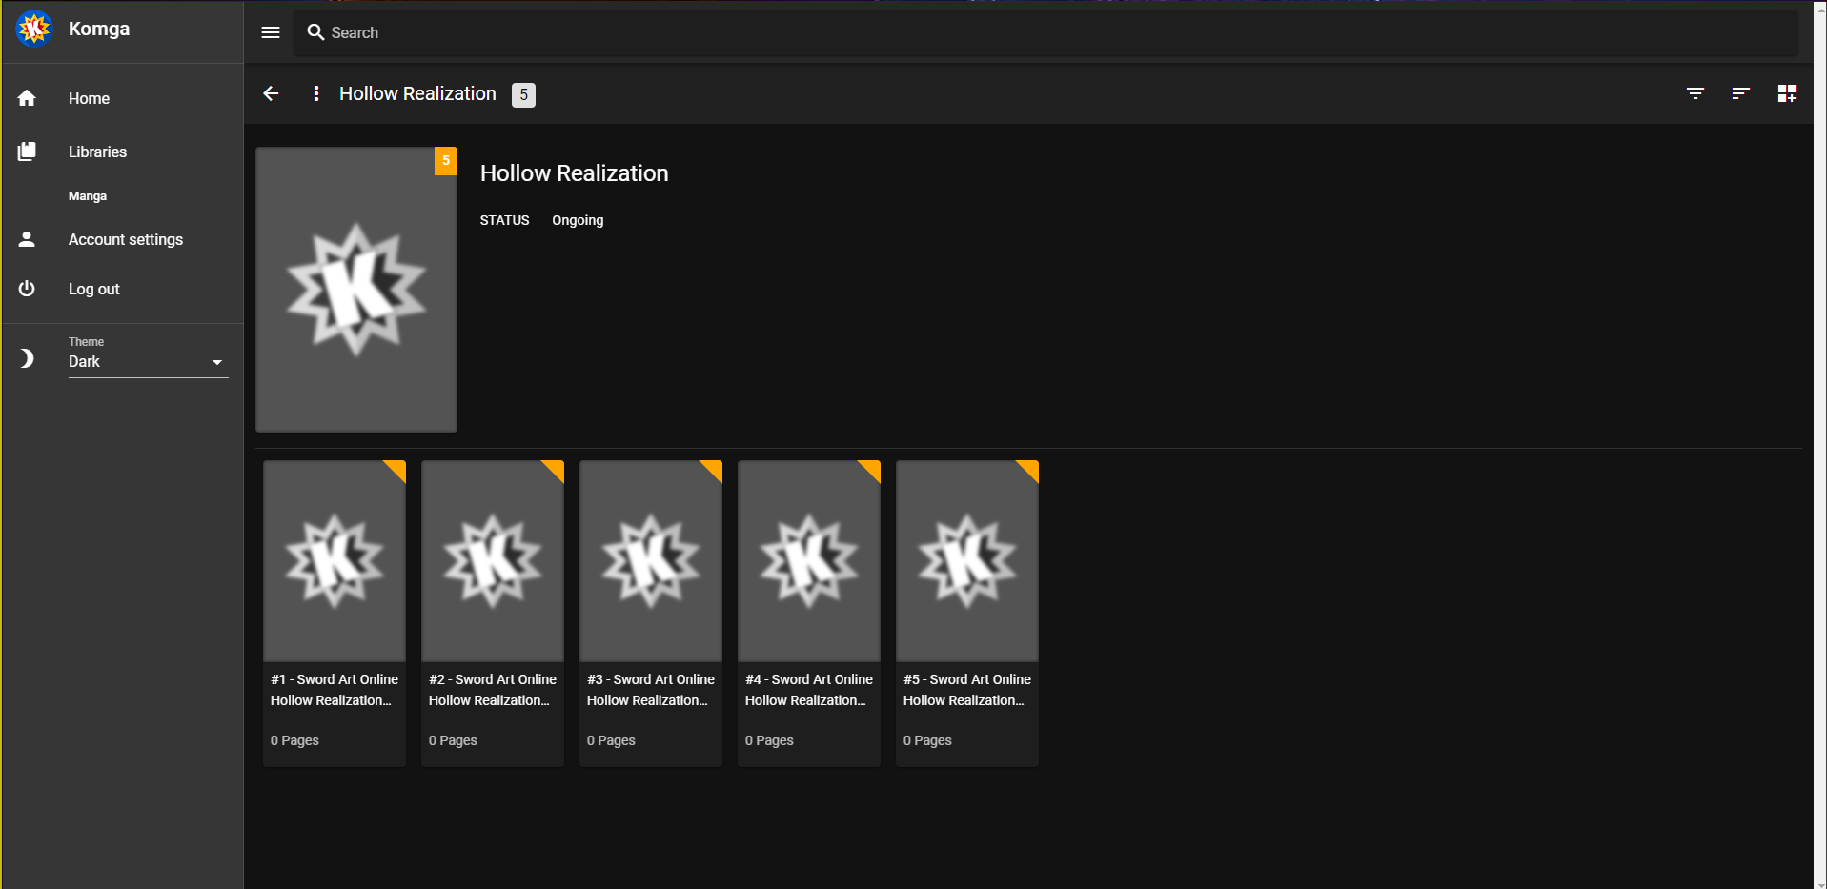This screenshot has width=1827, height=889.
Task: Open Libraries via the books icon
Action: tap(27, 152)
